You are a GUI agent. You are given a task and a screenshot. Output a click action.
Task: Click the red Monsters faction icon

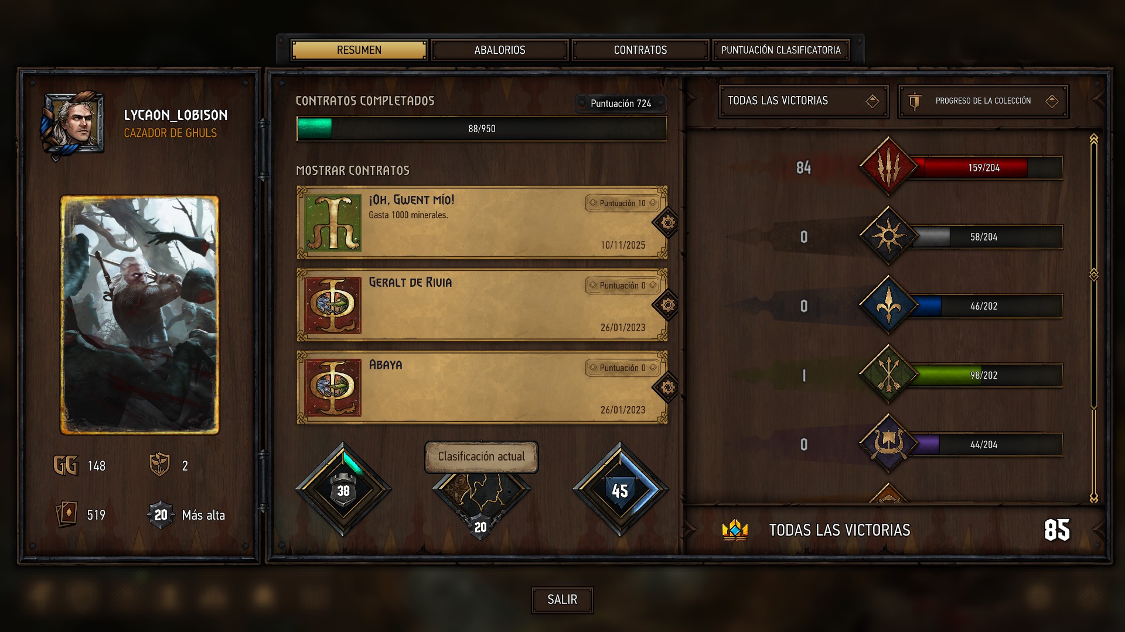(888, 167)
